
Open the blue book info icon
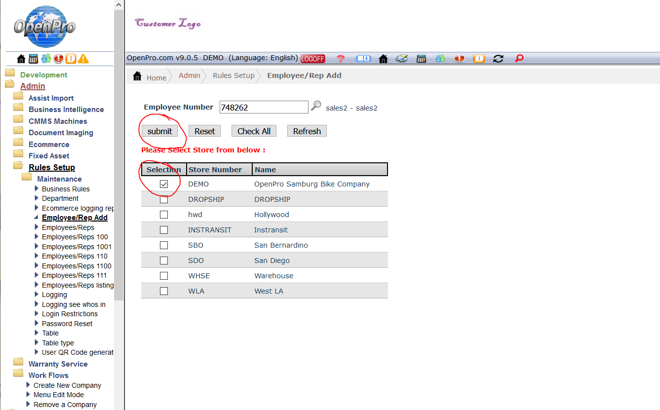363,59
